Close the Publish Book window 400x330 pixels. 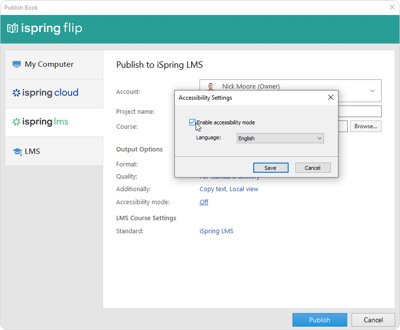(392, 7)
